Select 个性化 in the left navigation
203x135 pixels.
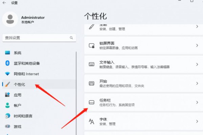tap(20, 85)
